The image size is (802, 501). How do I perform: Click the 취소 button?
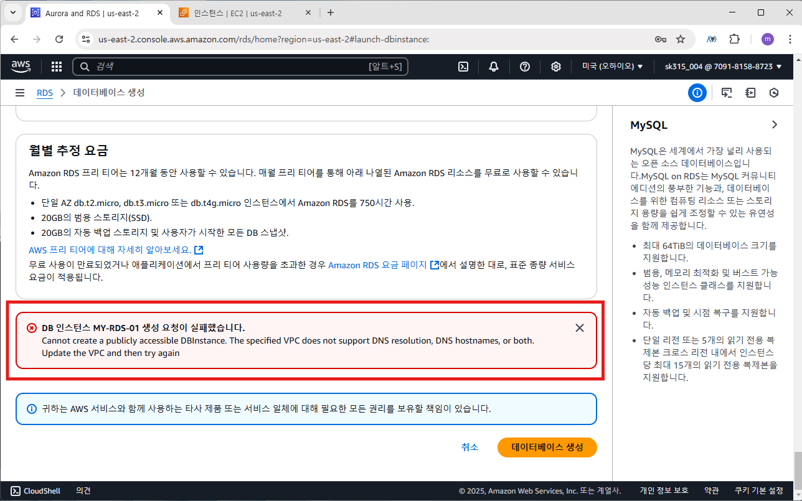tap(470, 447)
